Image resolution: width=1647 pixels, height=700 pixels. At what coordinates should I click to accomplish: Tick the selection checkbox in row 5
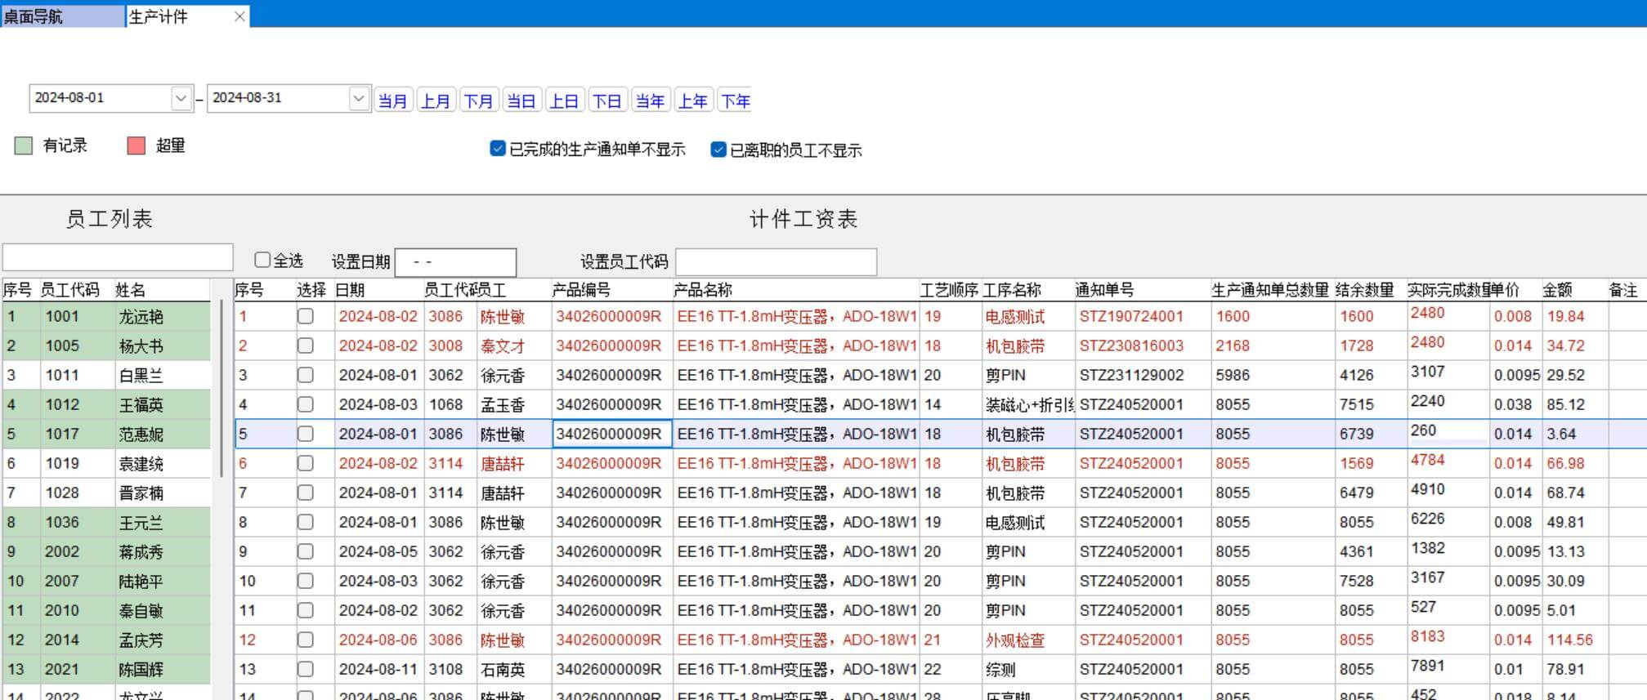pos(305,434)
